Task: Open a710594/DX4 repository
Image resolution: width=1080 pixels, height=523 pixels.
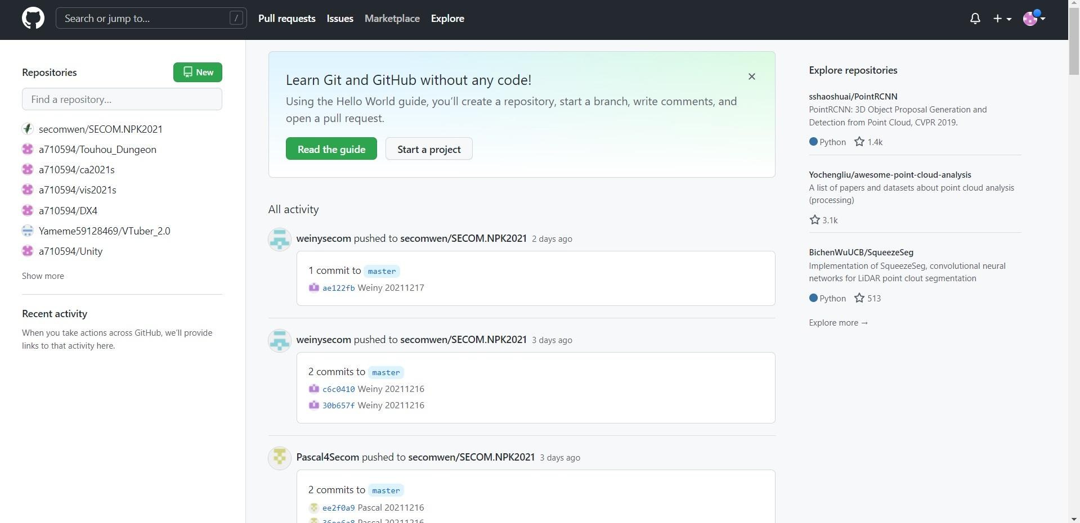Action: click(68, 210)
